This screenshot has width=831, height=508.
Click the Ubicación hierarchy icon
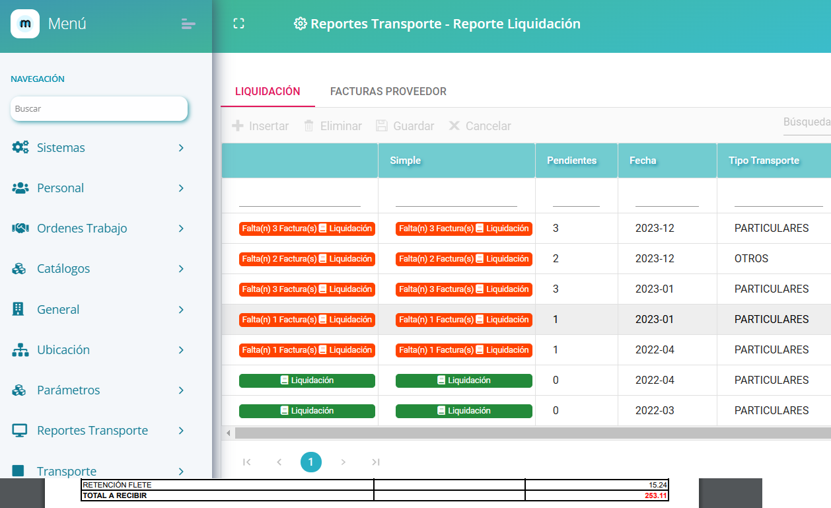(20, 350)
